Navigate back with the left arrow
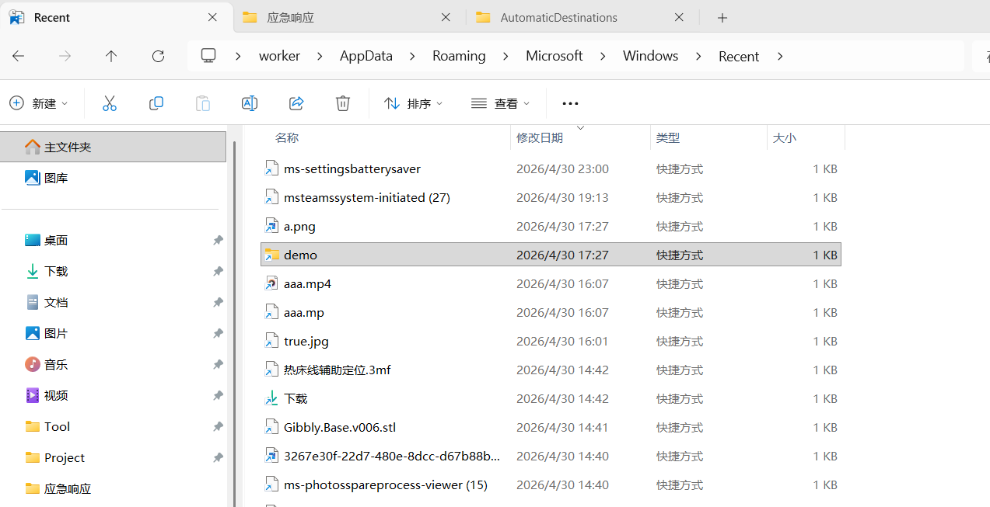This screenshot has height=507, width=990. point(19,56)
